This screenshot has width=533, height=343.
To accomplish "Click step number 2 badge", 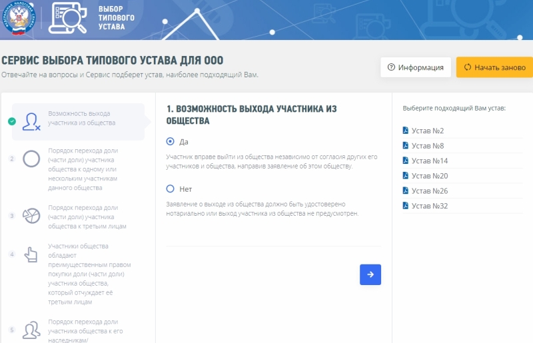I will click(x=12, y=159).
